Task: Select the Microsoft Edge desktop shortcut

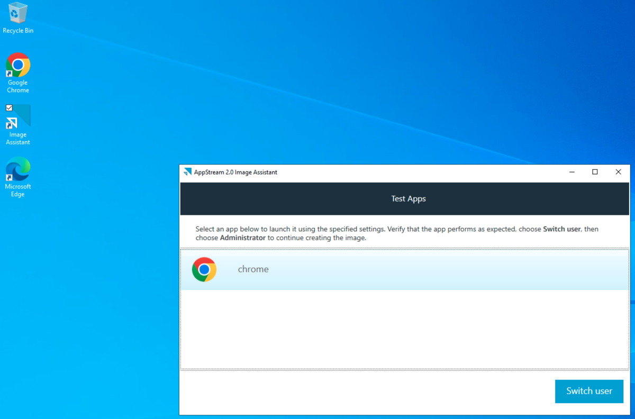Action: [18, 177]
